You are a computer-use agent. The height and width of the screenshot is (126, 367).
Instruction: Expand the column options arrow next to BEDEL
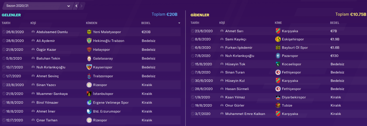click(x=179, y=23)
